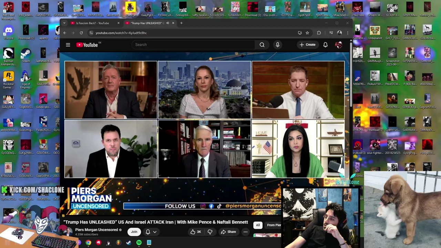
Task: Open Chrome three-dot menu
Action: pyautogui.click(x=347, y=33)
